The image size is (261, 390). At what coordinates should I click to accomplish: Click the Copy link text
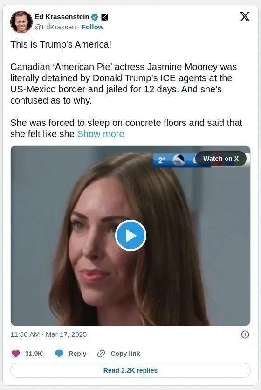pyautogui.click(x=125, y=354)
